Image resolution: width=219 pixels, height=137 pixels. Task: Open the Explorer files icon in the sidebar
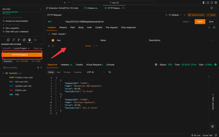8,40
